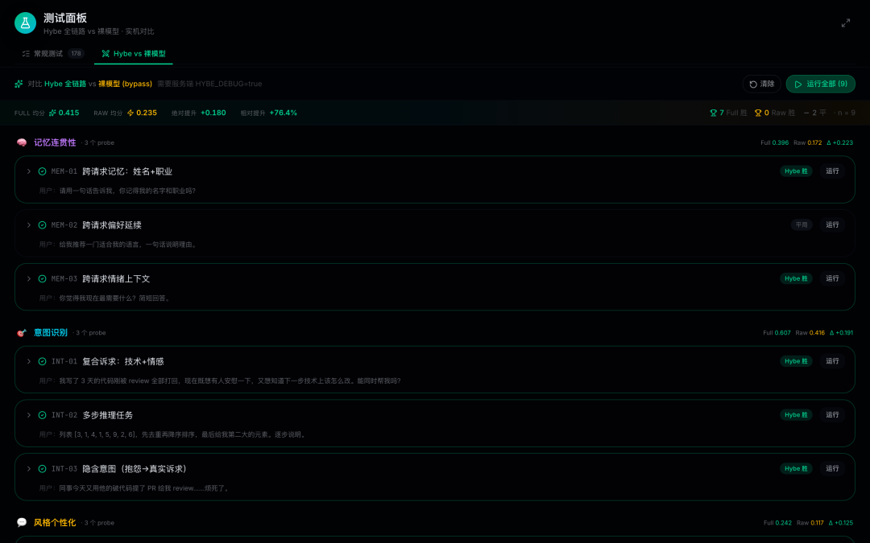Click the 记忆连贯性 section heading
The width and height of the screenshot is (870, 543).
[55, 143]
